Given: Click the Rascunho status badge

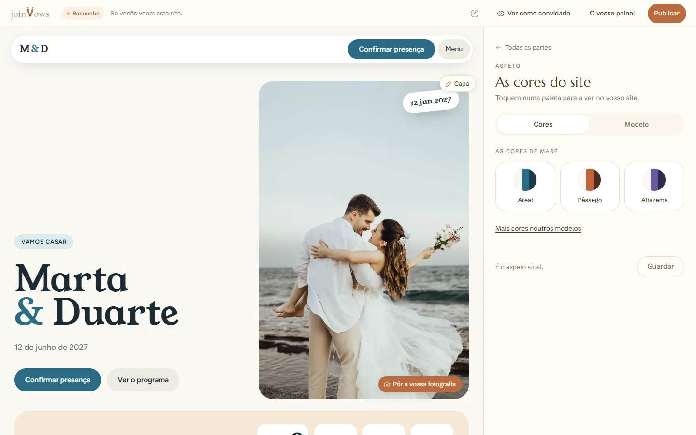Looking at the screenshot, I should click(83, 14).
